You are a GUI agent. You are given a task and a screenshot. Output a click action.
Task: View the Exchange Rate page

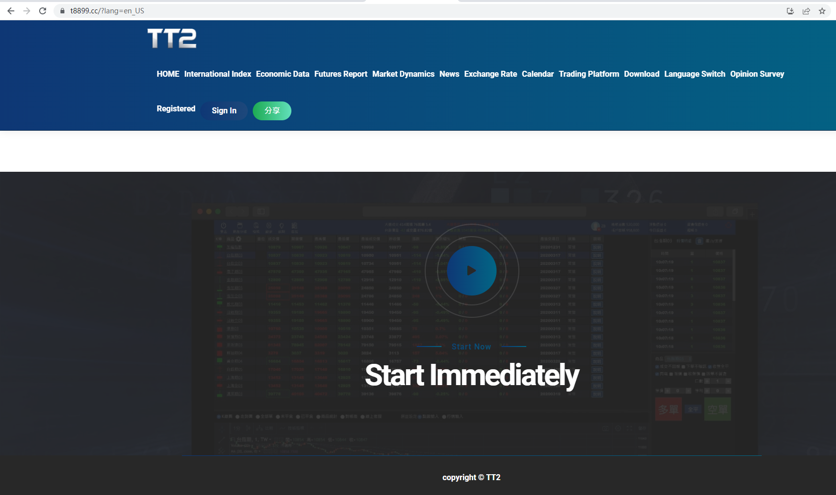pyautogui.click(x=491, y=74)
